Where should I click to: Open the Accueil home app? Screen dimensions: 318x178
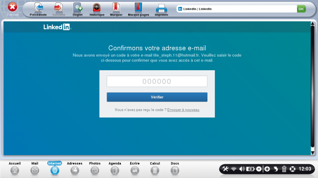point(15,168)
